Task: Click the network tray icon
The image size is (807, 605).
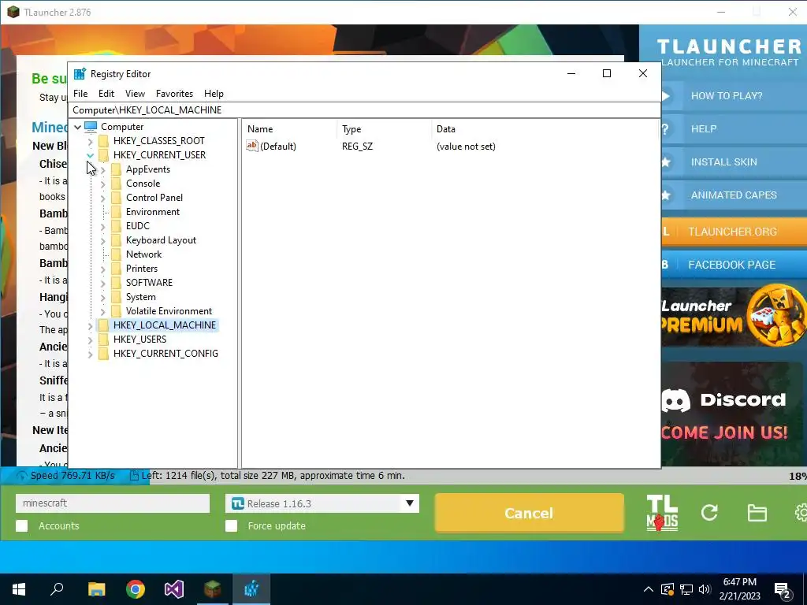Action: (686, 589)
